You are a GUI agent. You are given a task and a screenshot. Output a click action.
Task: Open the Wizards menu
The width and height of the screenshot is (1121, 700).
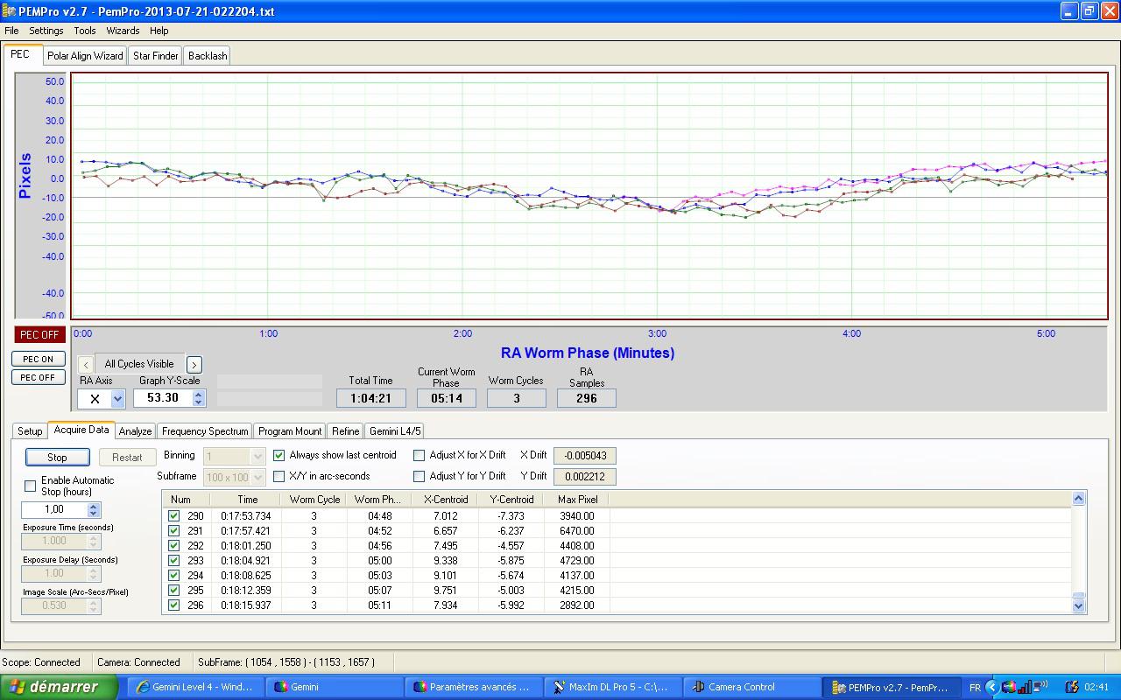123,31
